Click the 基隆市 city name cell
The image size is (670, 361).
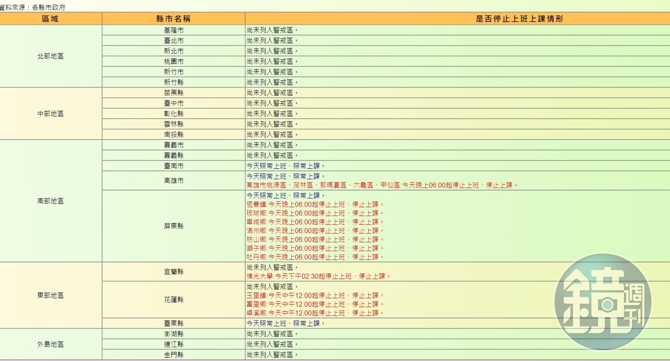click(x=174, y=30)
